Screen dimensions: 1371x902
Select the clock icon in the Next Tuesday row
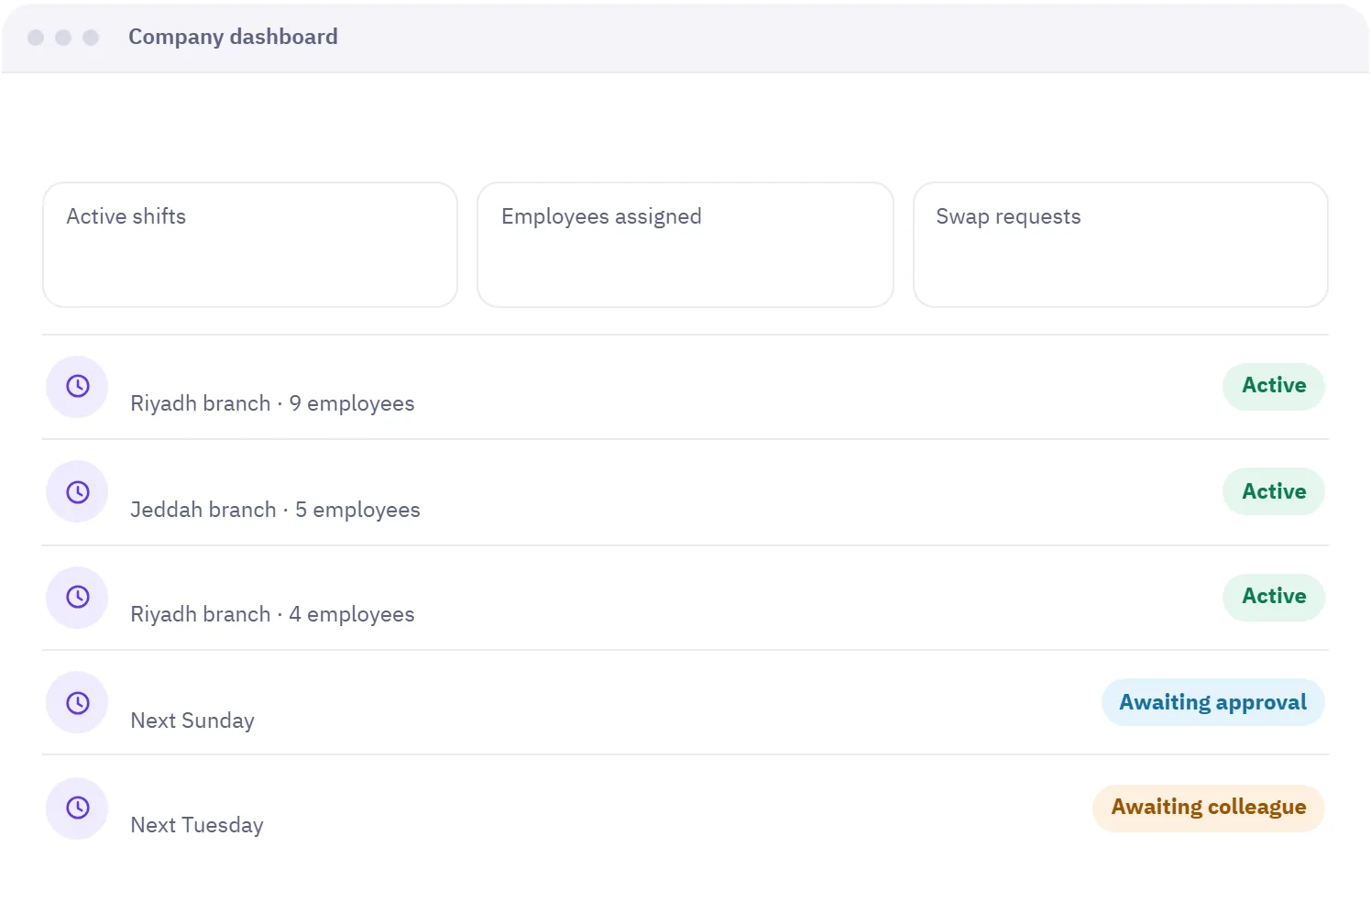tap(78, 808)
